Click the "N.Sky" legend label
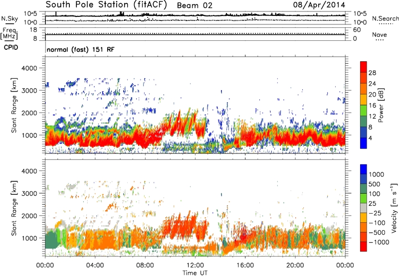The width and height of the screenshot is (399, 276). point(9,18)
